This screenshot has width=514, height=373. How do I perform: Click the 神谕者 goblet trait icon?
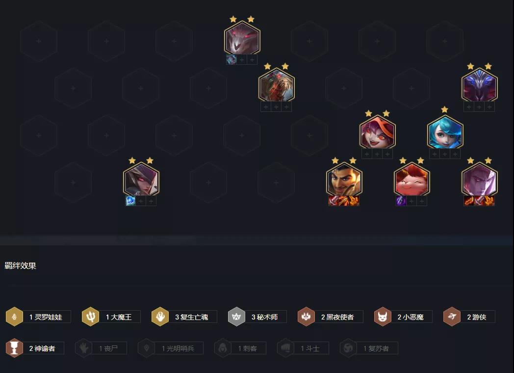pyautogui.click(x=14, y=348)
